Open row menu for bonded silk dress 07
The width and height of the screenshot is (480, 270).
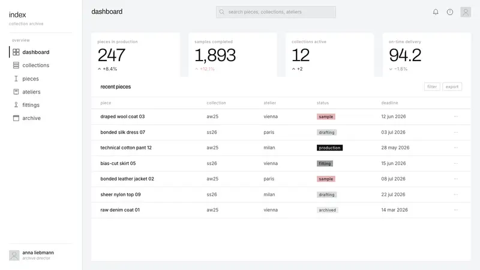pos(456,132)
